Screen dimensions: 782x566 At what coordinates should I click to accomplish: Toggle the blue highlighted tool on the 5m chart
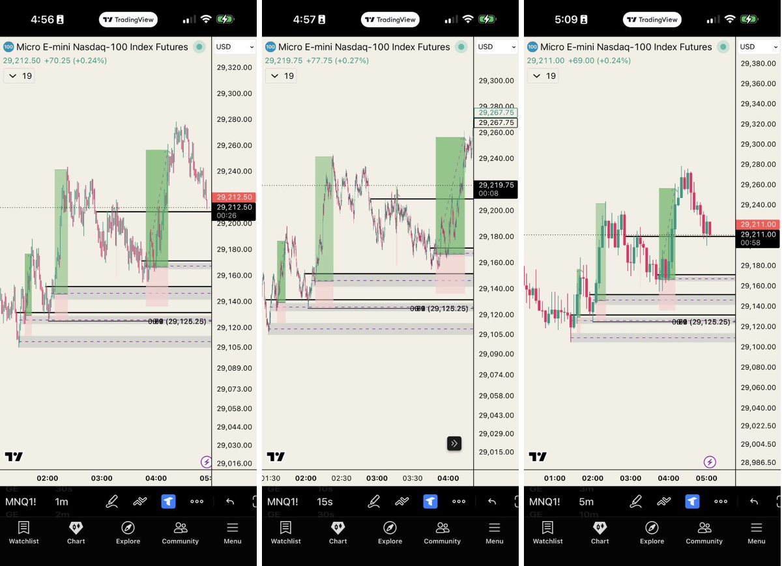click(692, 502)
